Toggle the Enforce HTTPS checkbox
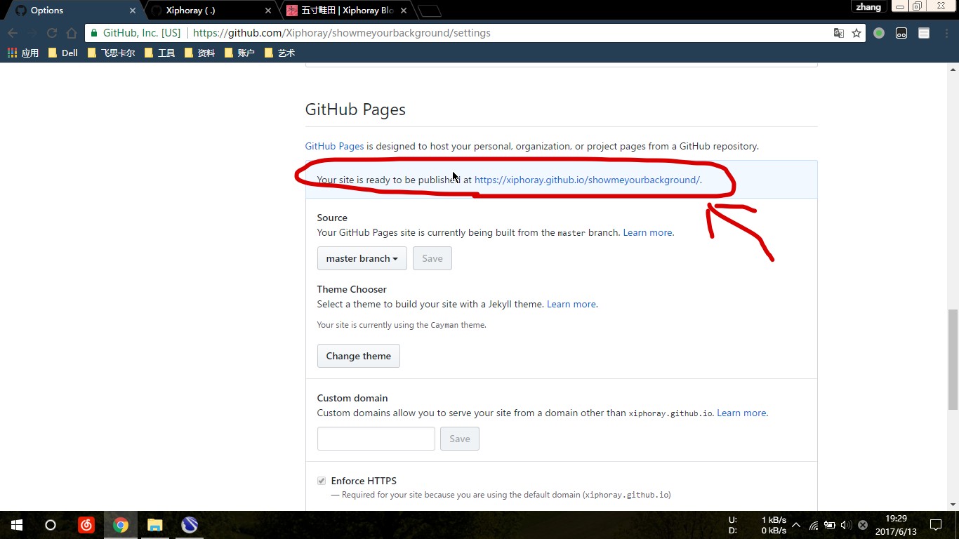959x539 pixels. [x=322, y=481]
